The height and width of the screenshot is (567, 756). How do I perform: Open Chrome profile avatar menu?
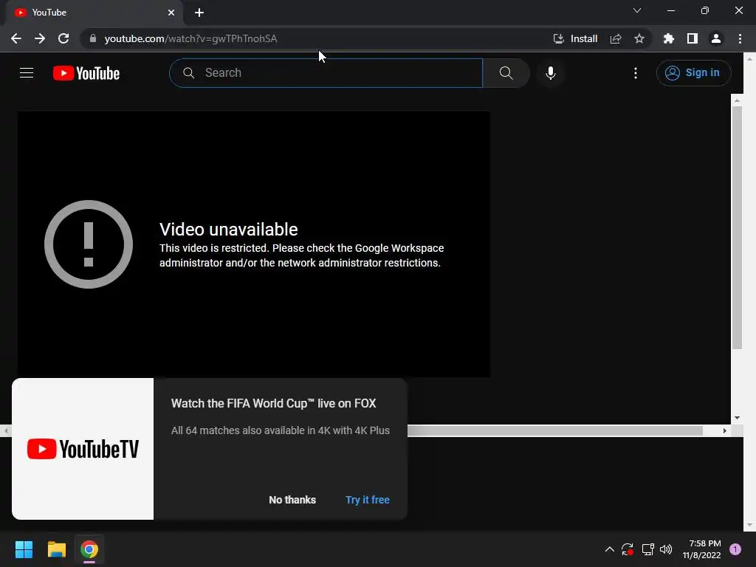[x=716, y=38]
